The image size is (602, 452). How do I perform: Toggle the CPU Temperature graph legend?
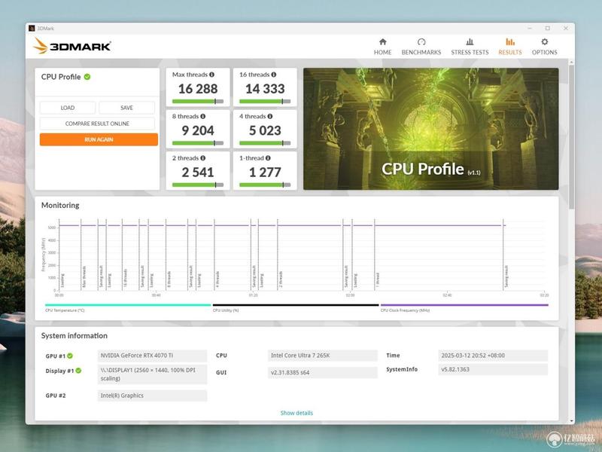tap(128, 307)
